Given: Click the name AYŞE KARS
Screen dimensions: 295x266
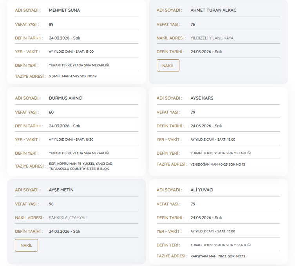Looking at the screenshot, I should tap(202, 98).
